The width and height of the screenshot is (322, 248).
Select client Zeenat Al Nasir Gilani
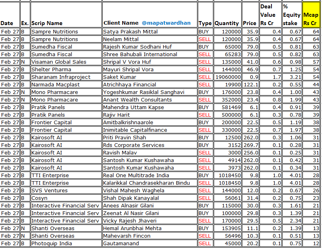[131, 213]
